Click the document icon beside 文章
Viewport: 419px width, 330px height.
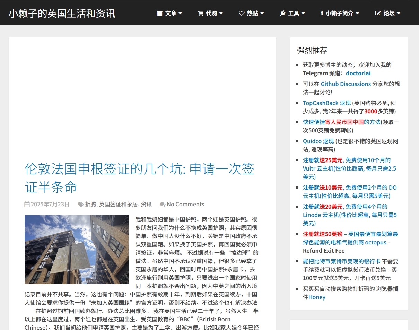(159, 13)
